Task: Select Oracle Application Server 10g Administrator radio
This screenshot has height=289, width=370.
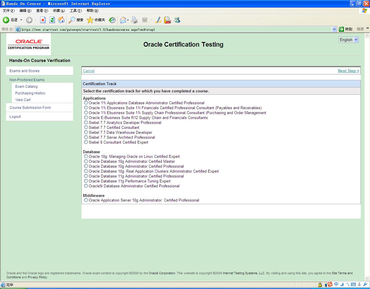Action: (86, 200)
